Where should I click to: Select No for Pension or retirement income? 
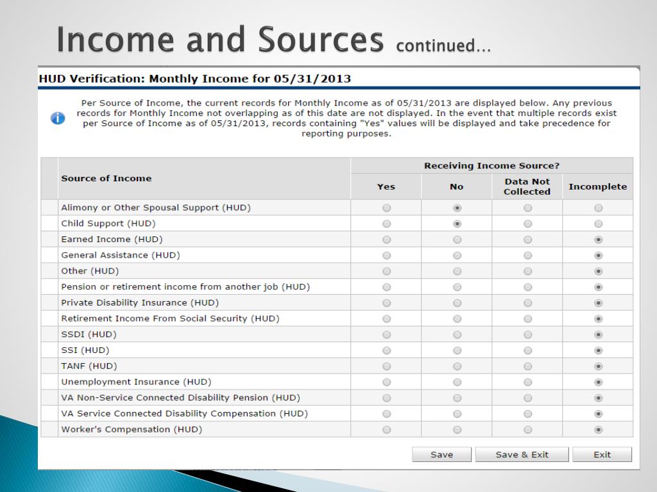pos(457,287)
